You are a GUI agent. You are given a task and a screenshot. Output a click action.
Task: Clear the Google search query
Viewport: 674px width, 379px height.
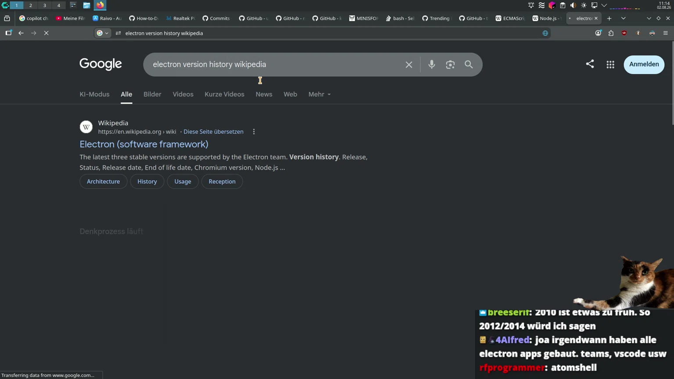pyautogui.click(x=409, y=64)
